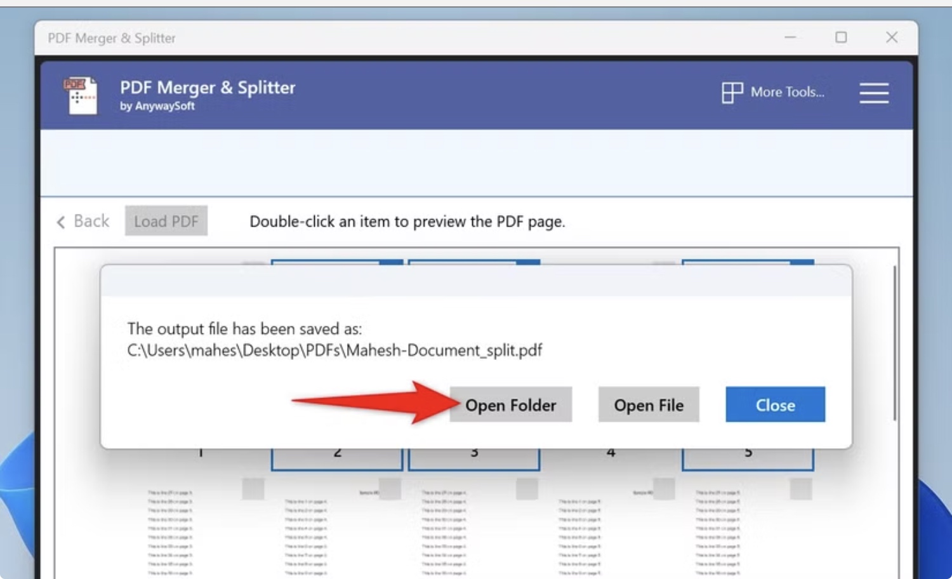The image size is (952, 579).
Task: Select page thumbnail labeled 2
Action: (337, 460)
